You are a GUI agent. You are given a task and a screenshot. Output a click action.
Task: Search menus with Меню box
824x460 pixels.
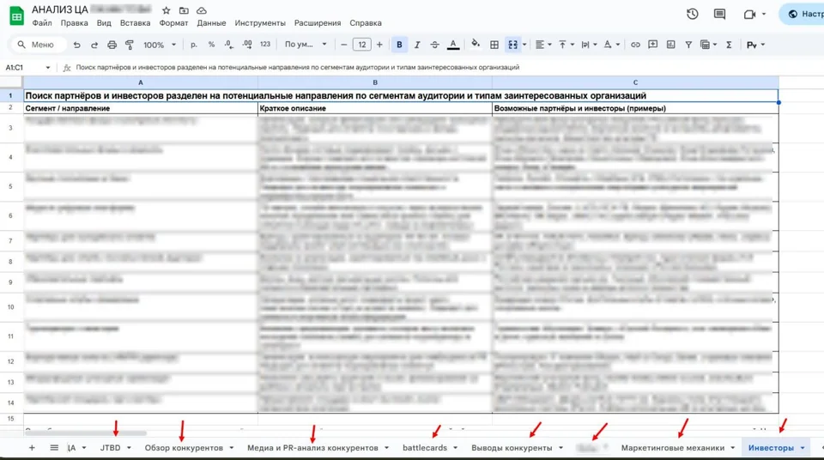(x=39, y=45)
